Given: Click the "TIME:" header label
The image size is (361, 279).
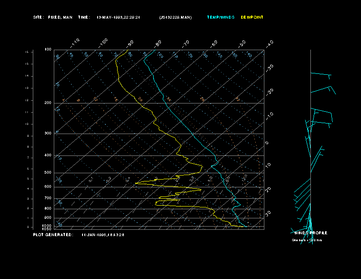Looking at the screenshot, I should (x=84, y=17).
